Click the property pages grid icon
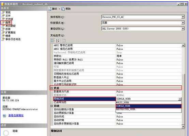Screen dimensions: 189x136 [64, 40]
